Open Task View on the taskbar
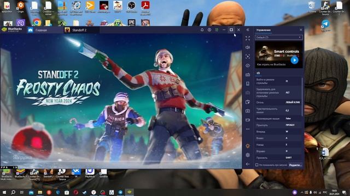The height and width of the screenshot is (196, 350). (22, 192)
